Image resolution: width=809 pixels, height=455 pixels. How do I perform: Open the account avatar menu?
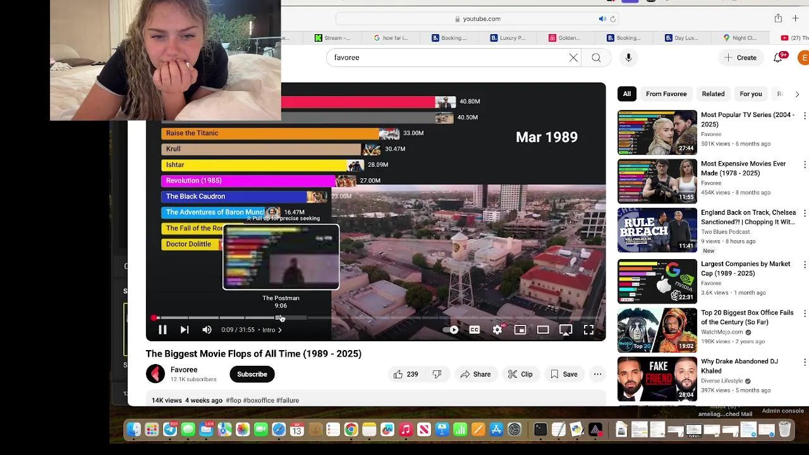803,58
